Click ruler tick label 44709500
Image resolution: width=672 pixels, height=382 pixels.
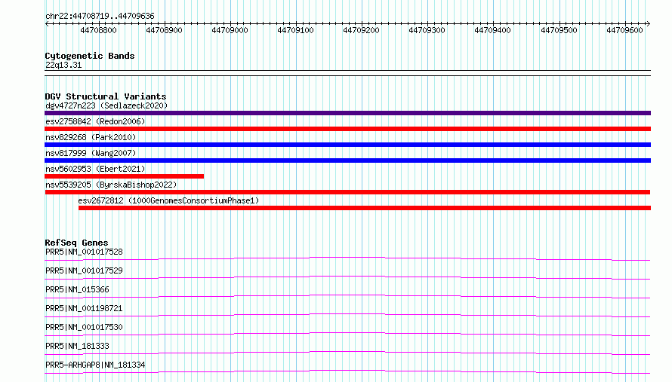pos(559,30)
